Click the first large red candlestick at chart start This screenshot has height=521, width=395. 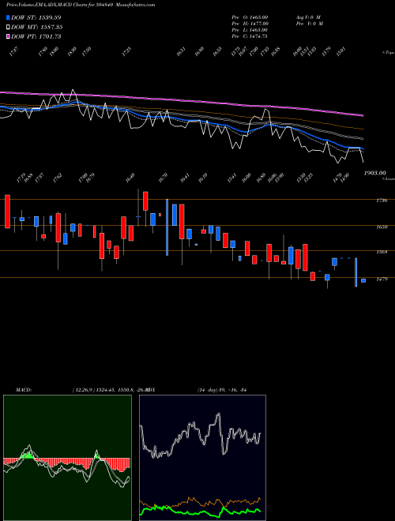pyautogui.click(x=7, y=212)
